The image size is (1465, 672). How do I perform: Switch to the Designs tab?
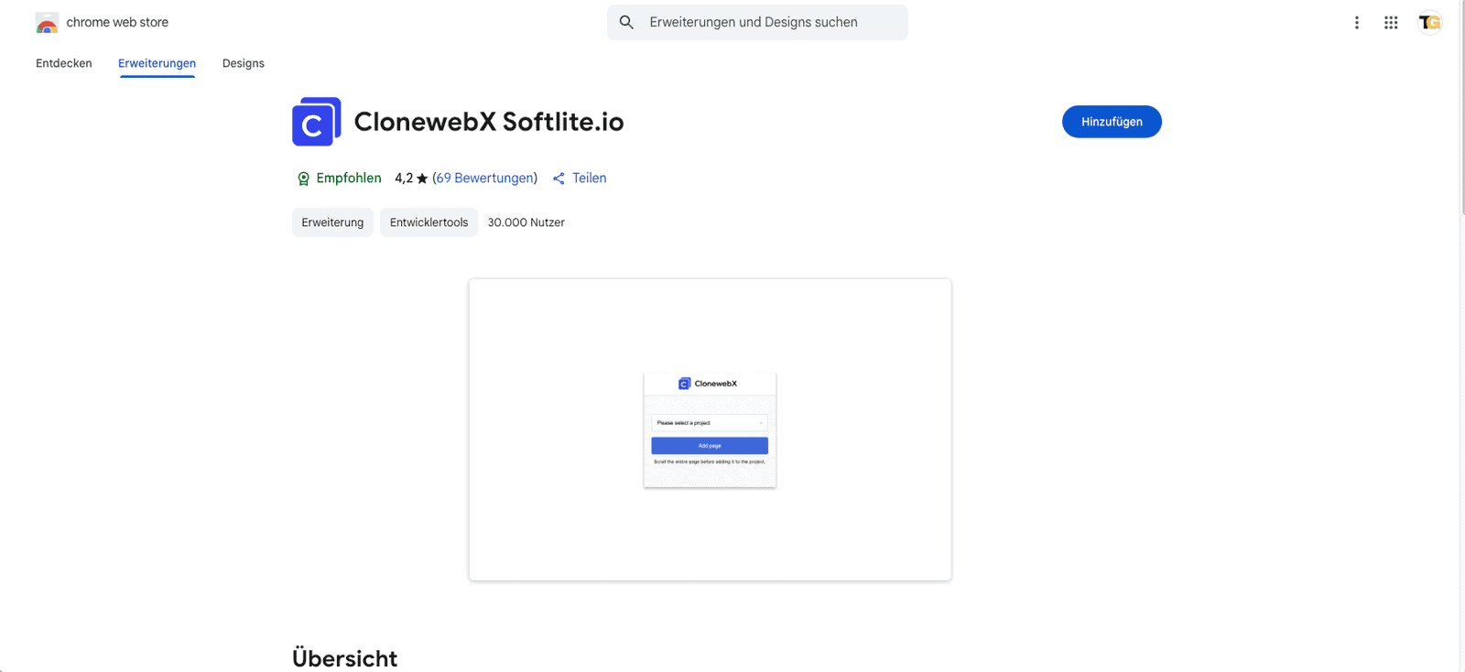(x=243, y=63)
